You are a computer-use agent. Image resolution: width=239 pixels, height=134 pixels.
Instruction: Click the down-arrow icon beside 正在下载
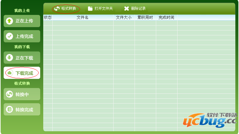[9, 58]
